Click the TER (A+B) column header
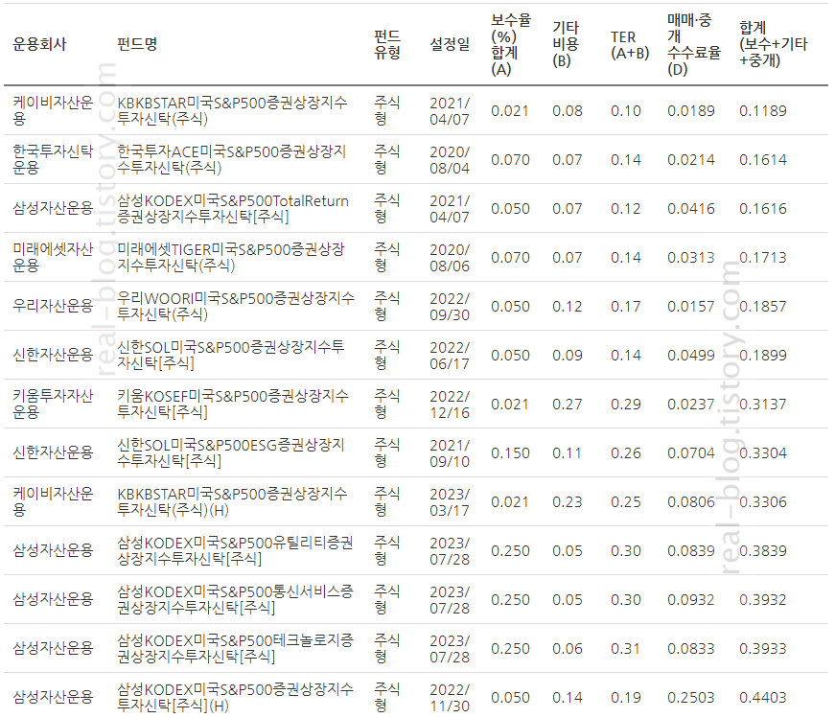 tap(630, 45)
